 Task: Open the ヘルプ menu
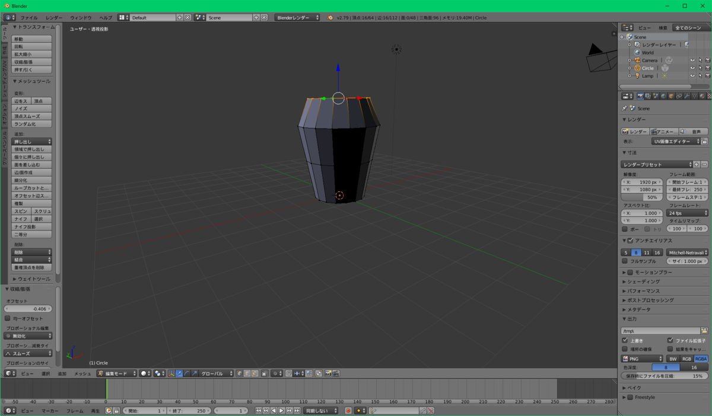pos(106,18)
